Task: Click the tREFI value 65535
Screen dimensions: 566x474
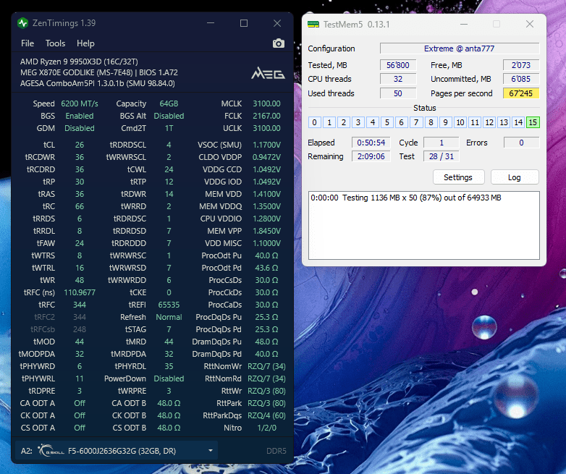Action: pos(169,305)
